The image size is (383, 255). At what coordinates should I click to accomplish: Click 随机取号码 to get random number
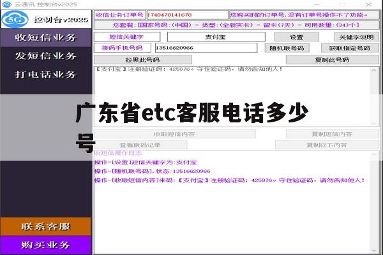coord(287,48)
